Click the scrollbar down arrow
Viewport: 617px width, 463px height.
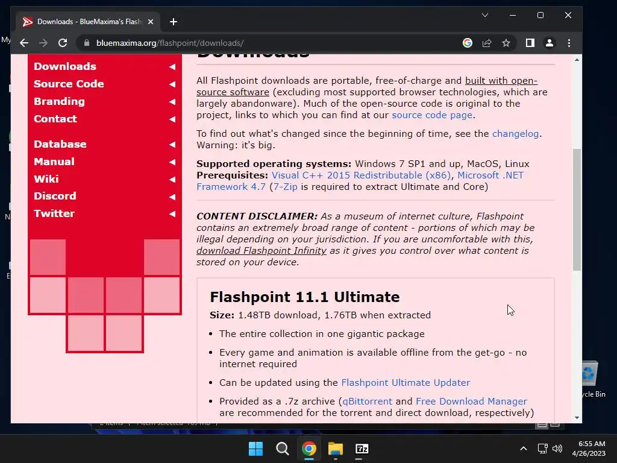click(577, 418)
